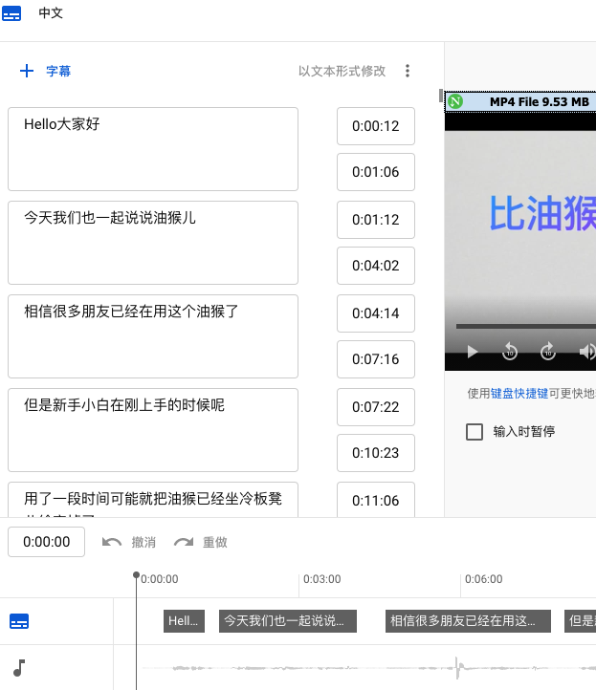Click the video volume speaker icon

(586, 352)
